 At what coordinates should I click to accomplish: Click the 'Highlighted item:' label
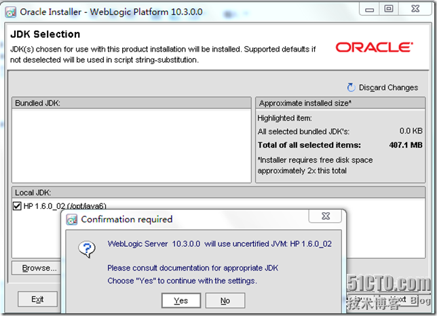(284, 118)
